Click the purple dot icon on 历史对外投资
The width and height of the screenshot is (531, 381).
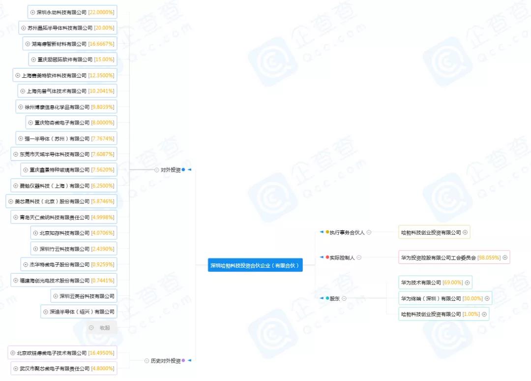[183, 360]
